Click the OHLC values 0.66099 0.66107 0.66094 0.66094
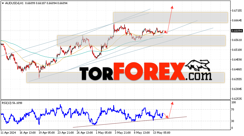The image size is (244, 136). 46,3
